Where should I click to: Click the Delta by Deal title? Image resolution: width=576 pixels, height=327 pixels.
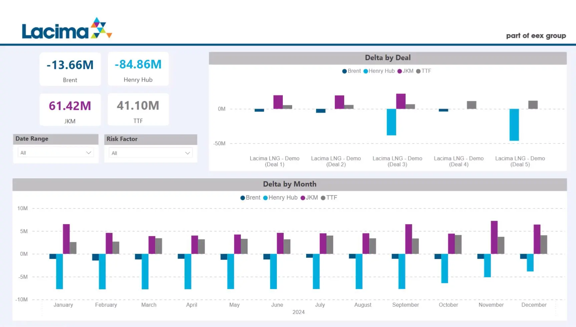click(x=388, y=58)
